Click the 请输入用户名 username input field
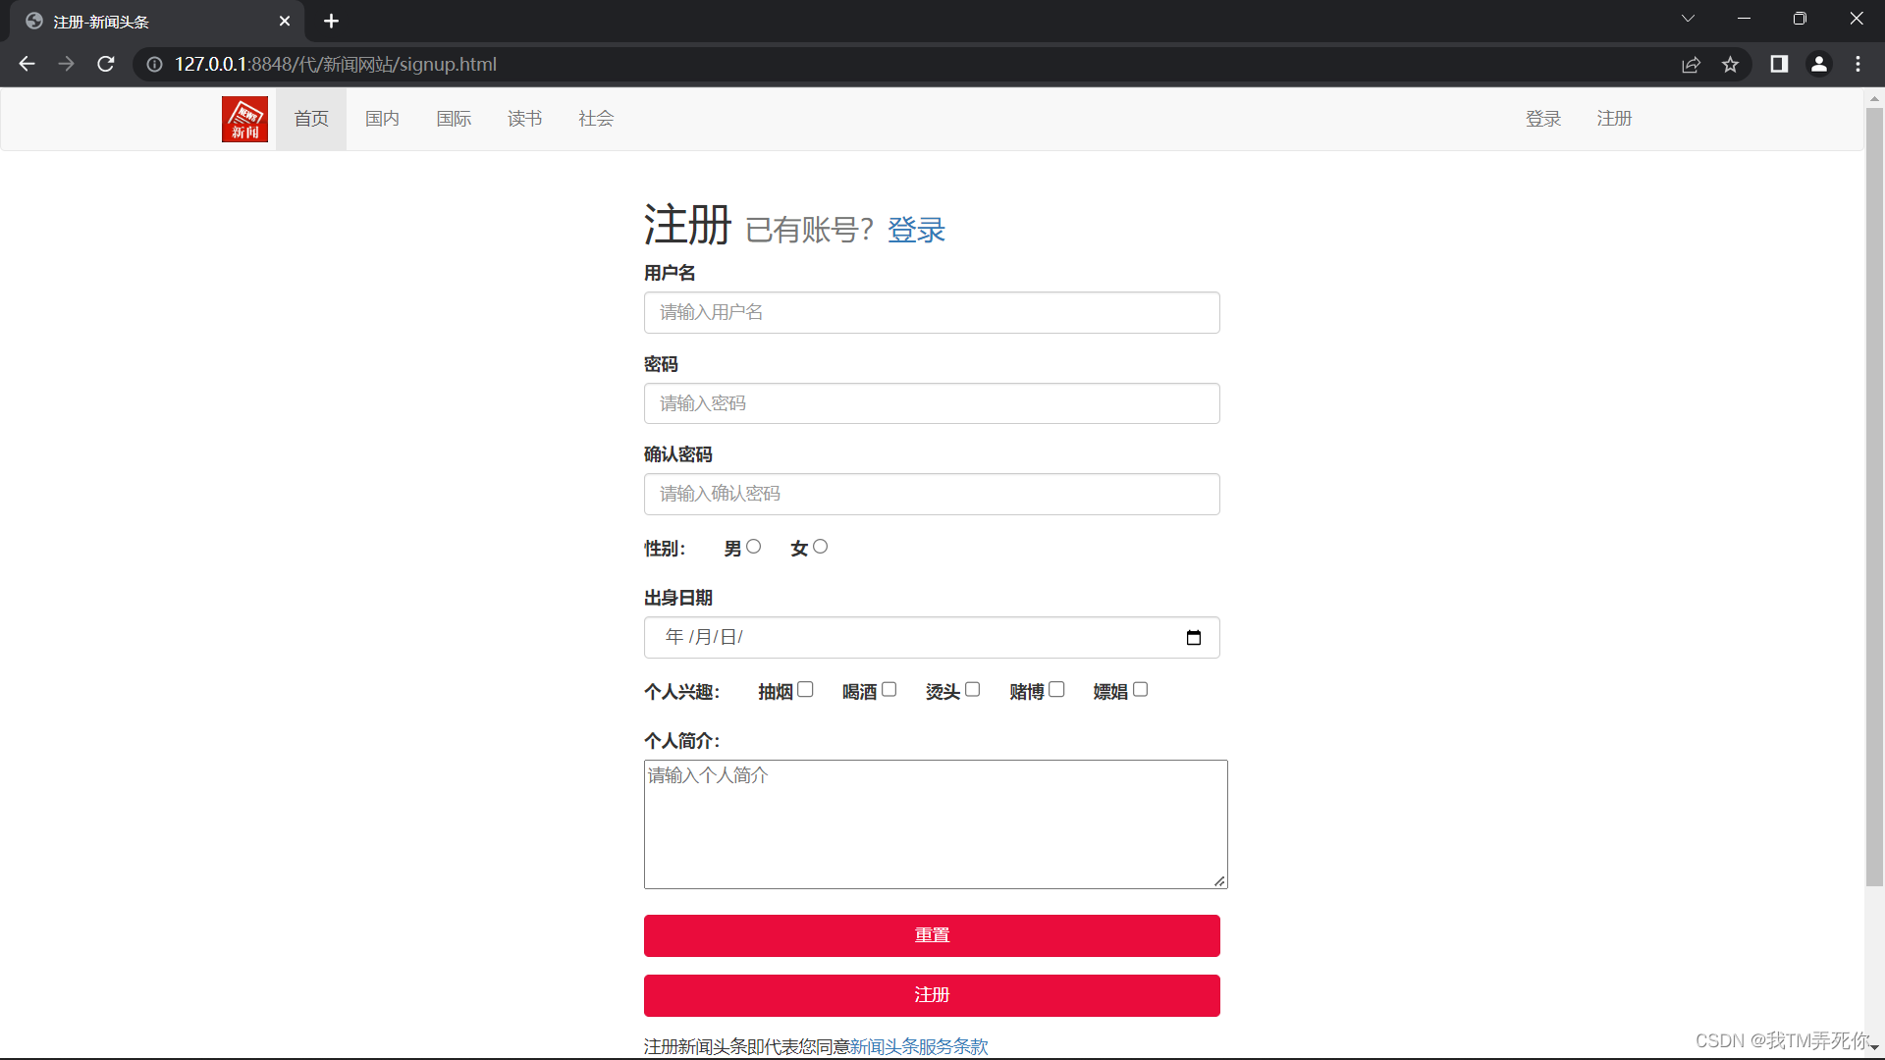This screenshot has width=1885, height=1060. pos(932,312)
